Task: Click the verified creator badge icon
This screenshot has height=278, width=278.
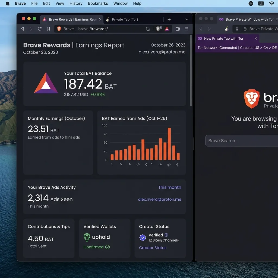Action: point(143,238)
